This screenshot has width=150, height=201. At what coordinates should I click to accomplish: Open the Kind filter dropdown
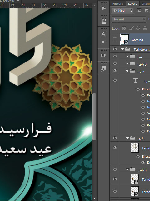[122, 10]
